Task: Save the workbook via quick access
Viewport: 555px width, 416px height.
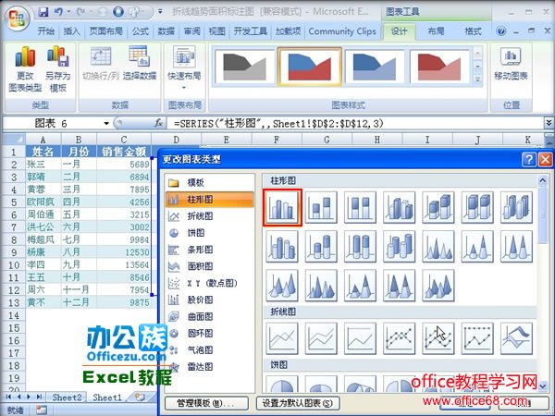Action: [x=43, y=12]
